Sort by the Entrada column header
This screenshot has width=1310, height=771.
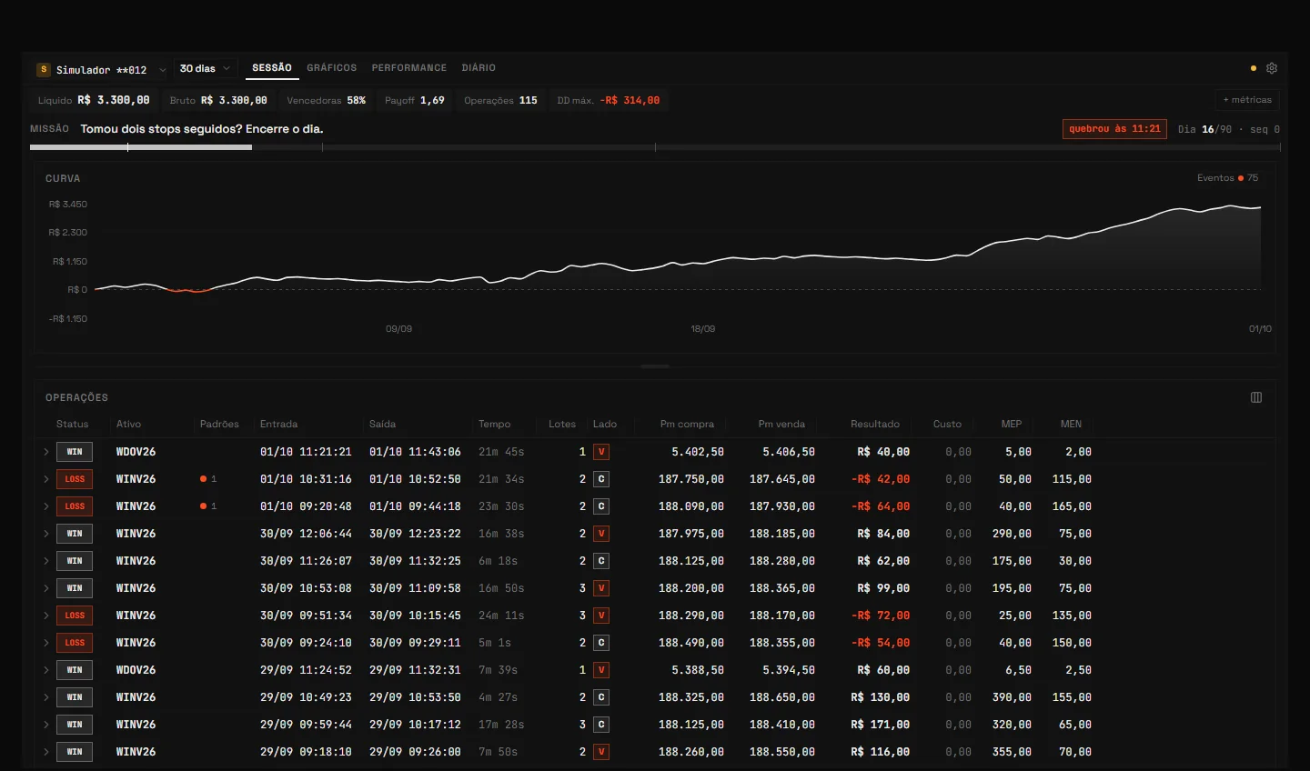tap(278, 425)
